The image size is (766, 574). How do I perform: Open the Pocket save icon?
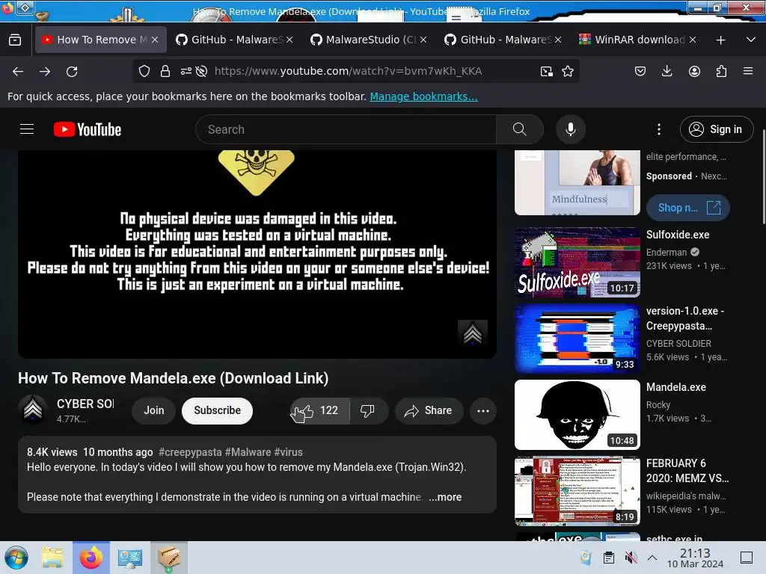[x=640, y=71]
